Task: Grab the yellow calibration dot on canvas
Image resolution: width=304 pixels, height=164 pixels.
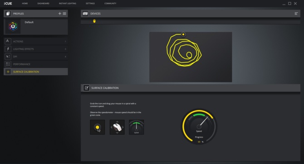Action: pos(183,34)
